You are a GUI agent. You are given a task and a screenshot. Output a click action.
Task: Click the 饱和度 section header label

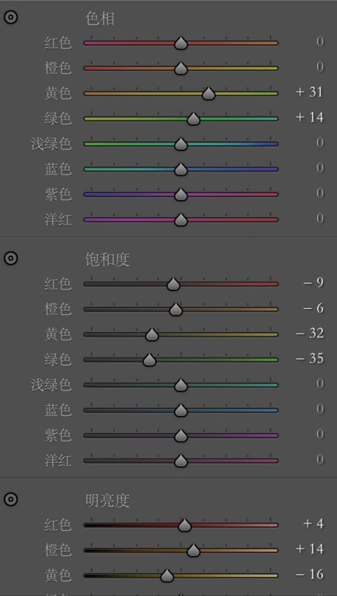(x=107, y=259)
